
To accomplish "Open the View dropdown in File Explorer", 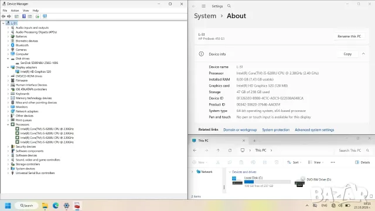I will (315, 162).
